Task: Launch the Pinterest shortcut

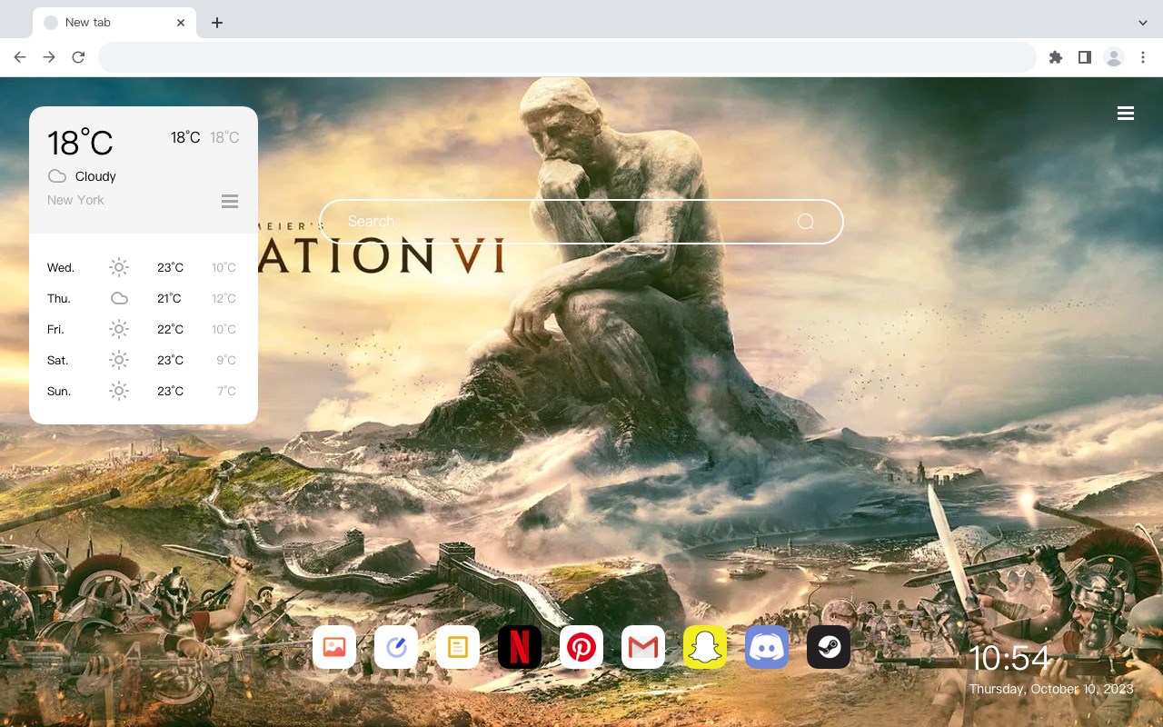Action: click(x=581, y=647)
